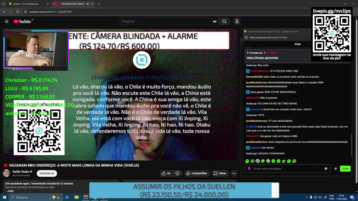358x201 pixels.
Task: Click the purple microphone icon in chat input
Action: coord(249,169)
